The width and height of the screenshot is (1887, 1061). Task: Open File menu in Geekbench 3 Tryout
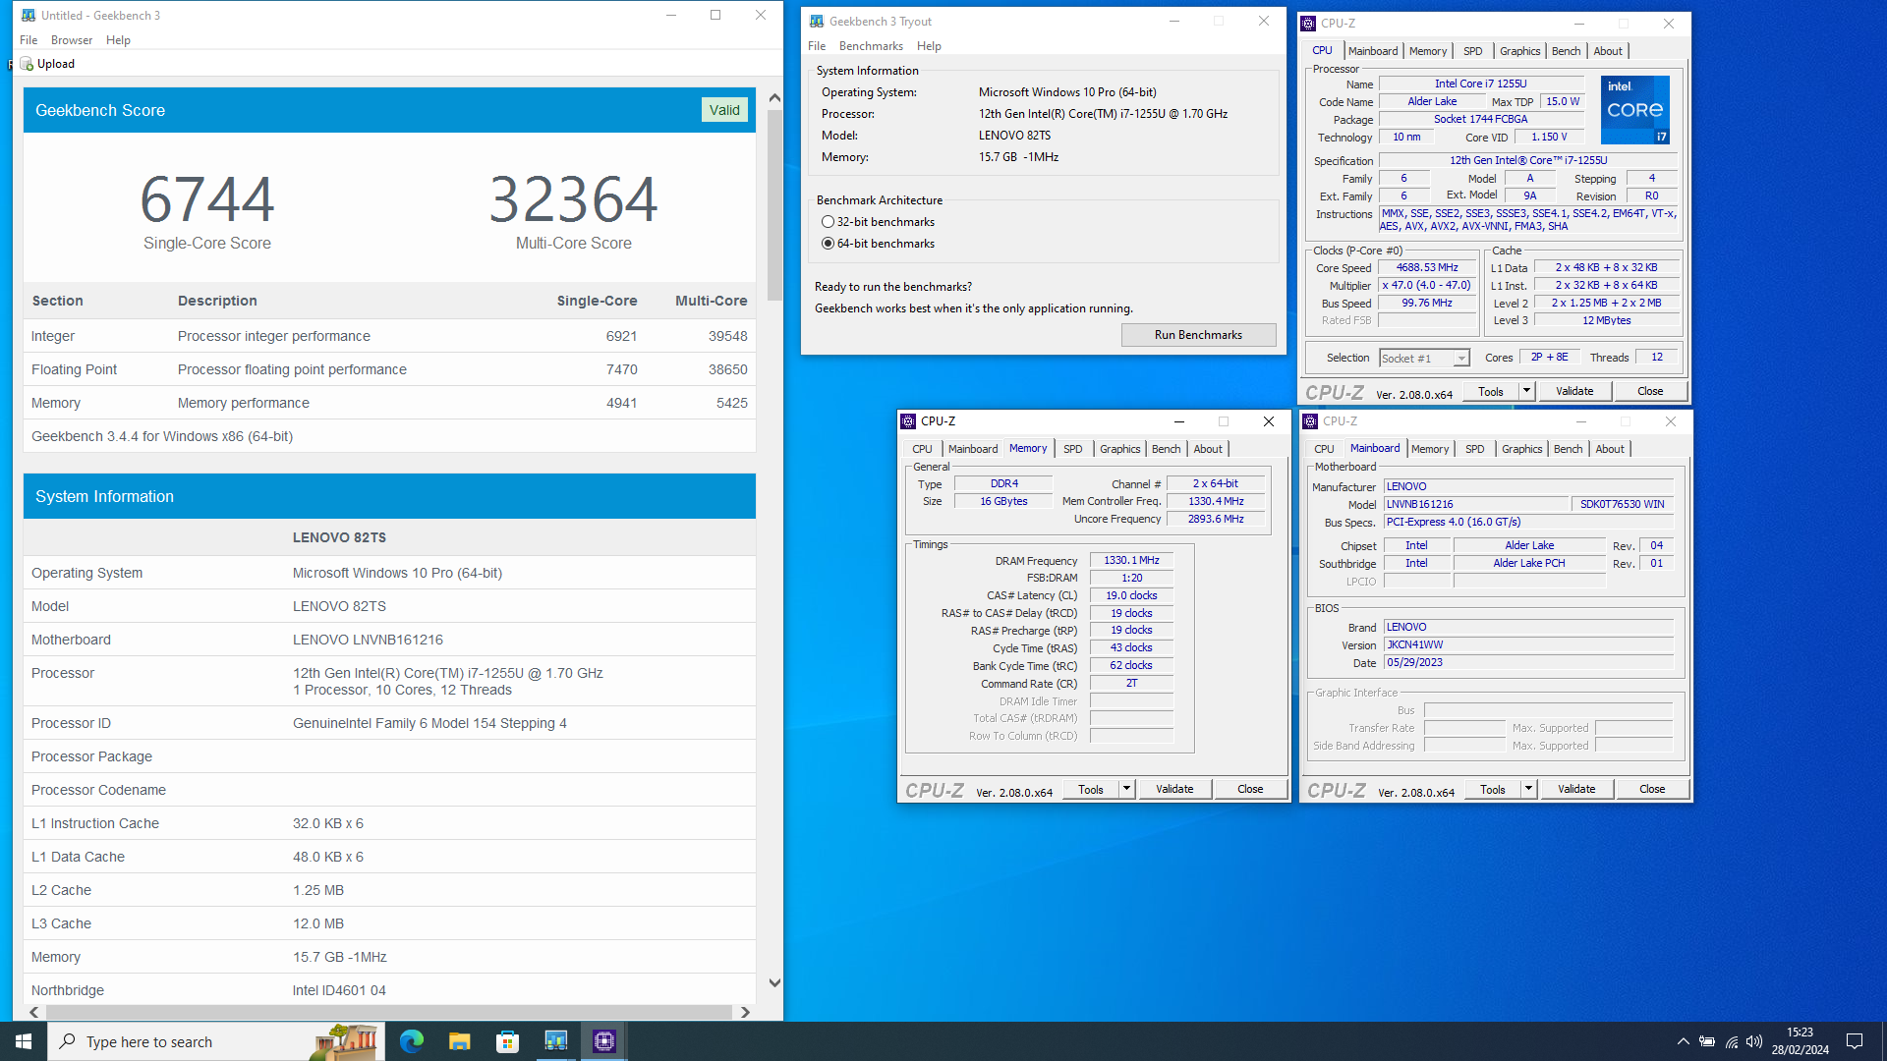coord(817,46)
